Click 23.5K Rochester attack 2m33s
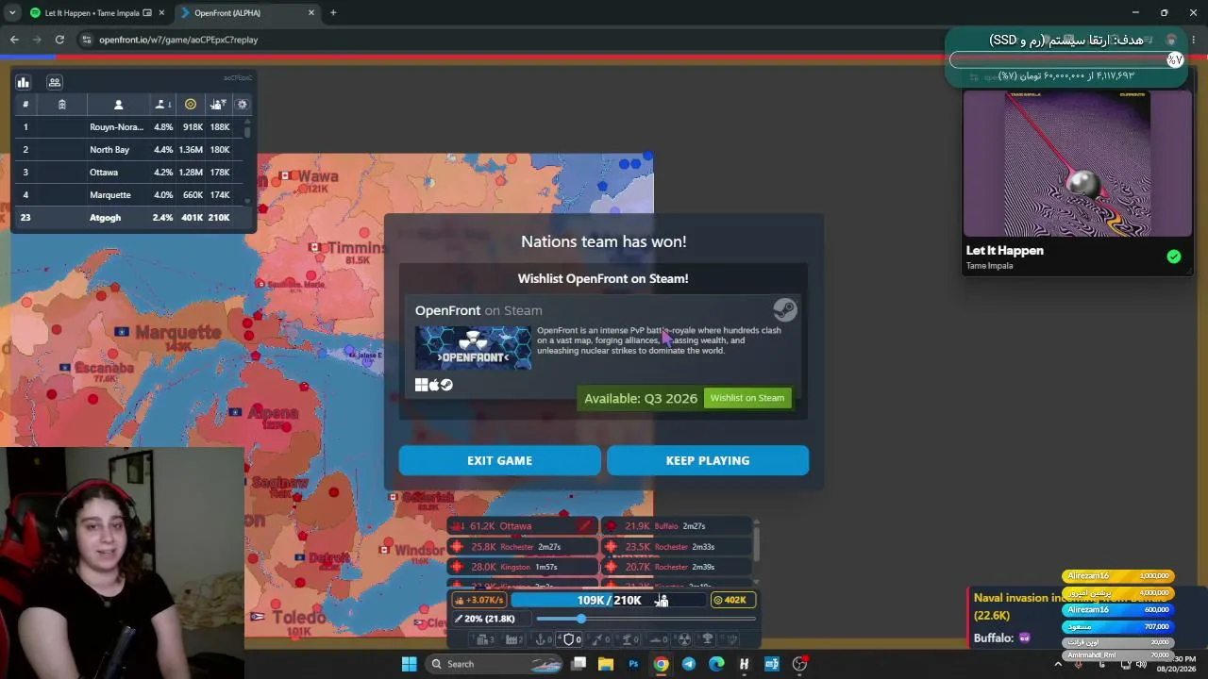This screenshot has height=679, width=1208. (x=676, y=547)
